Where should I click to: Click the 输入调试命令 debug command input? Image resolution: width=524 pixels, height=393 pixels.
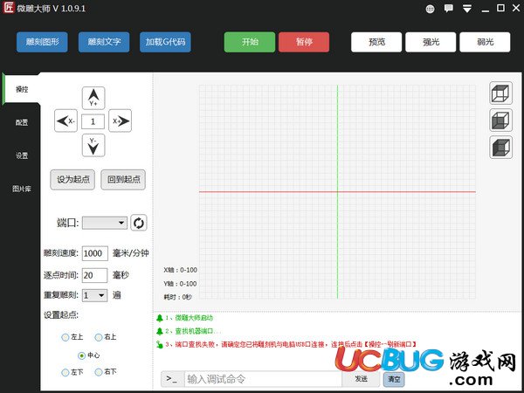coord(264,379)
